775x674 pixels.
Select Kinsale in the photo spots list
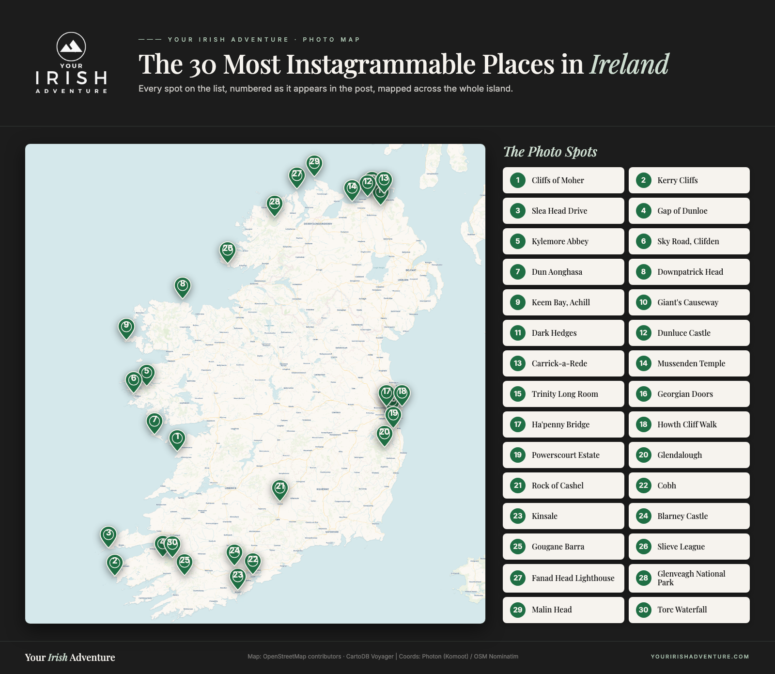coord(563,516)
